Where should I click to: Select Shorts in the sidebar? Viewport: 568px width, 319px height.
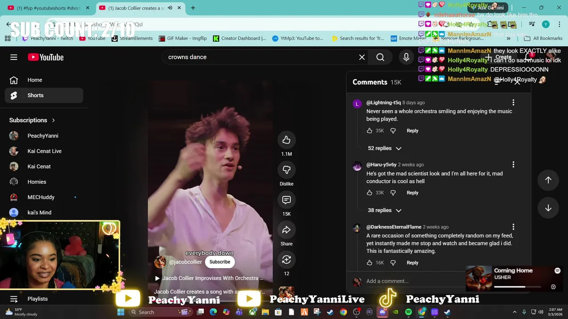click(x=44, y=95)
